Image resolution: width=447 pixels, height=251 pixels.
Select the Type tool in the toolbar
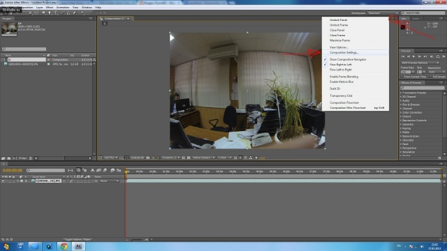(56, 13)
